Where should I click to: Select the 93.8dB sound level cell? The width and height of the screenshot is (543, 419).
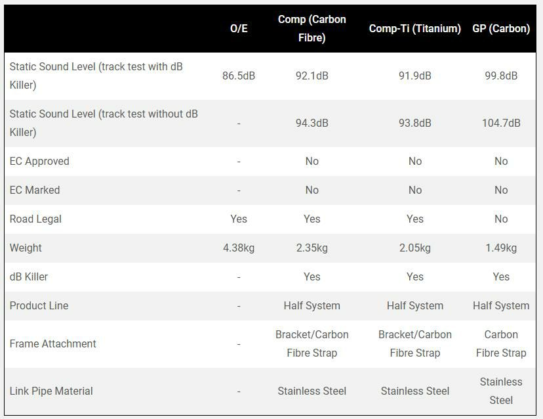click(x=414, y=123)
